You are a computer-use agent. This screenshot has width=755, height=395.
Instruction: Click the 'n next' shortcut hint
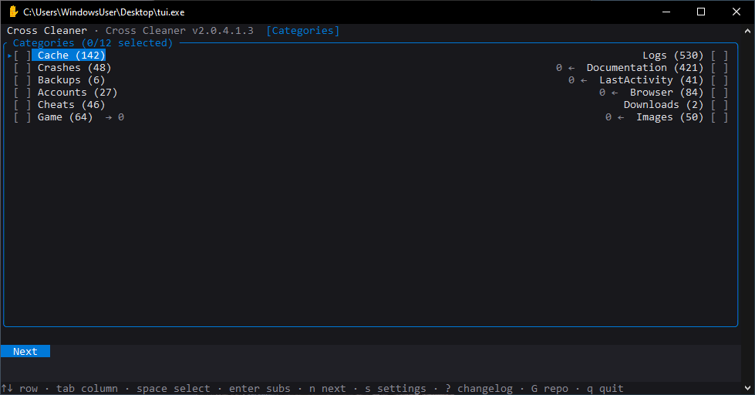(x=328, y=388)
